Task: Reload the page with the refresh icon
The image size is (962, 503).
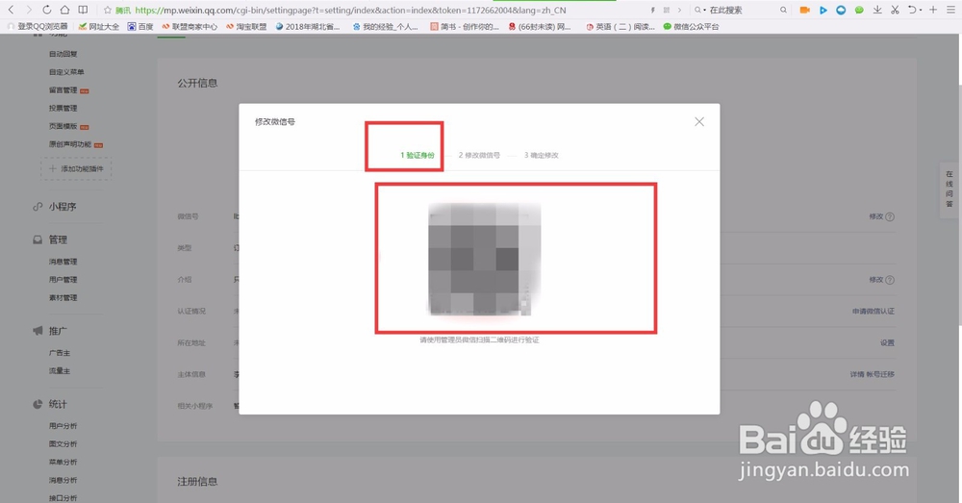Action: click(46, 10)
